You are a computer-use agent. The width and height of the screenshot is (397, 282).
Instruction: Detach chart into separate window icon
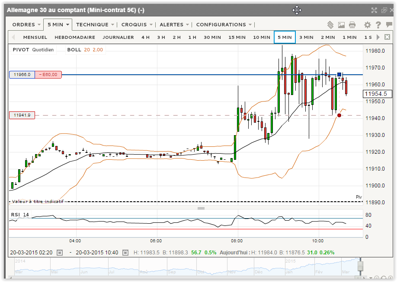pyautogui.click(x=384, y=10)
